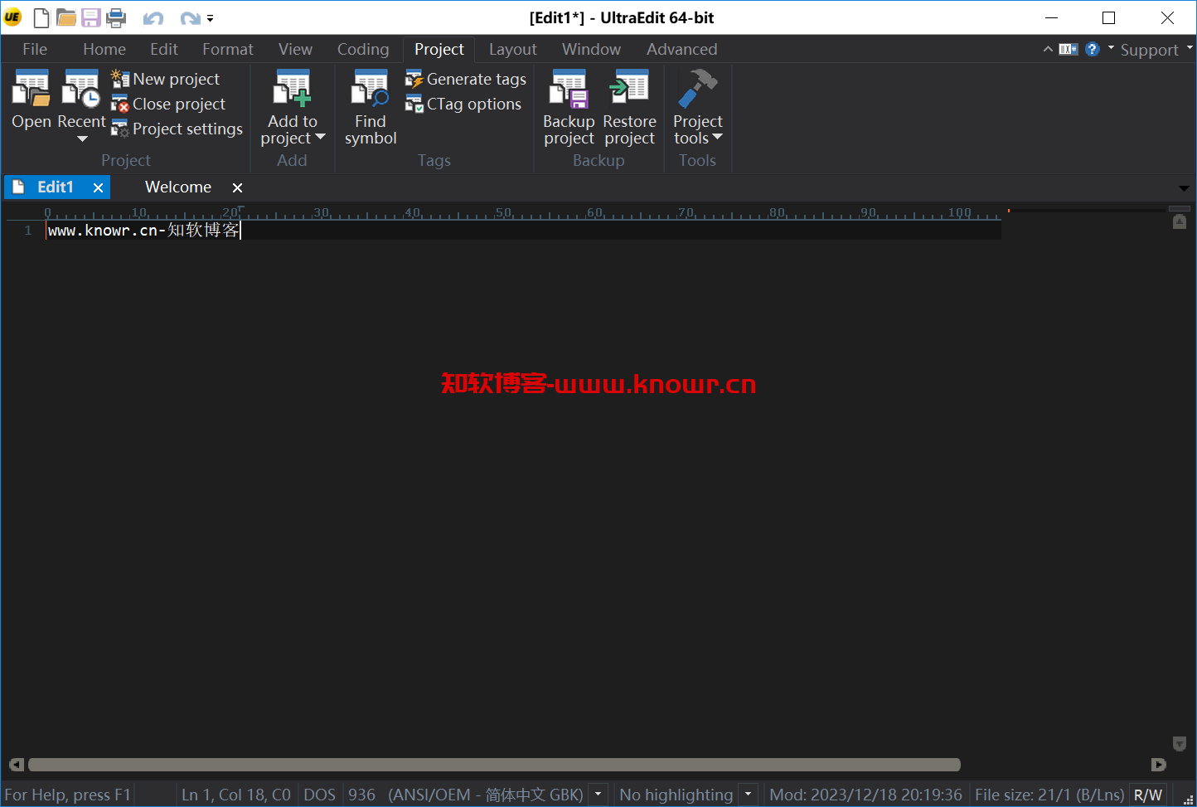Click the Add to project icon
The height and width of the screenshot is (807, 1197).
293,89
